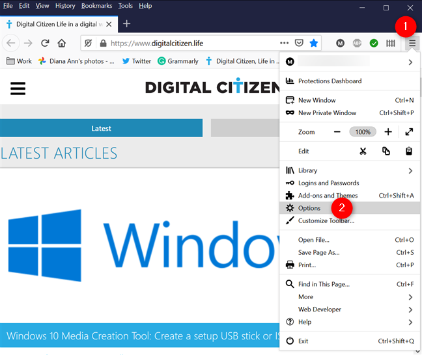Image resolution: width=422 pixels, height=355 pixels.
Task: Choose Find in This Page...
Action: tap(350, 284)
